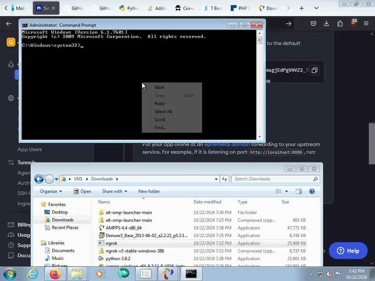Viewport: 375px width, 281px height.
Task: Select the ngrok application file
Action: 202,243
